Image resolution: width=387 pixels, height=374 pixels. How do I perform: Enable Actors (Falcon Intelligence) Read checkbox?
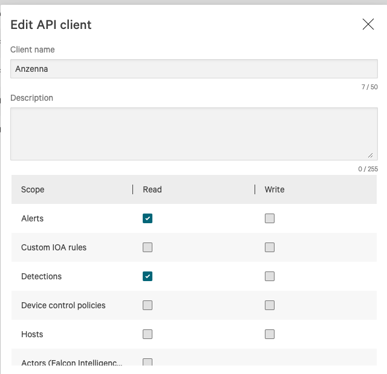[148, 363]
